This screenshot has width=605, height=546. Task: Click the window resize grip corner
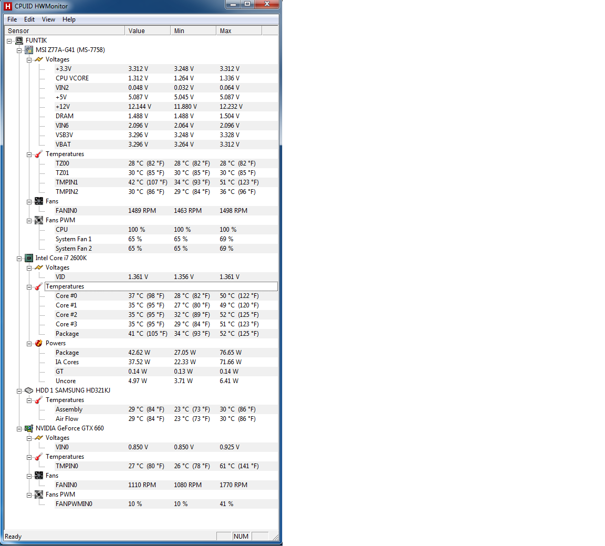coord(275,537)
